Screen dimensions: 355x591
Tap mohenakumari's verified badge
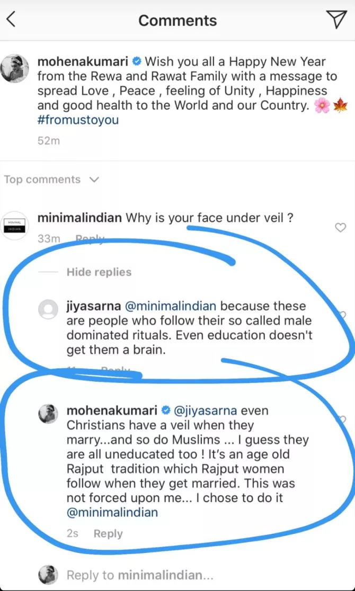136,61
